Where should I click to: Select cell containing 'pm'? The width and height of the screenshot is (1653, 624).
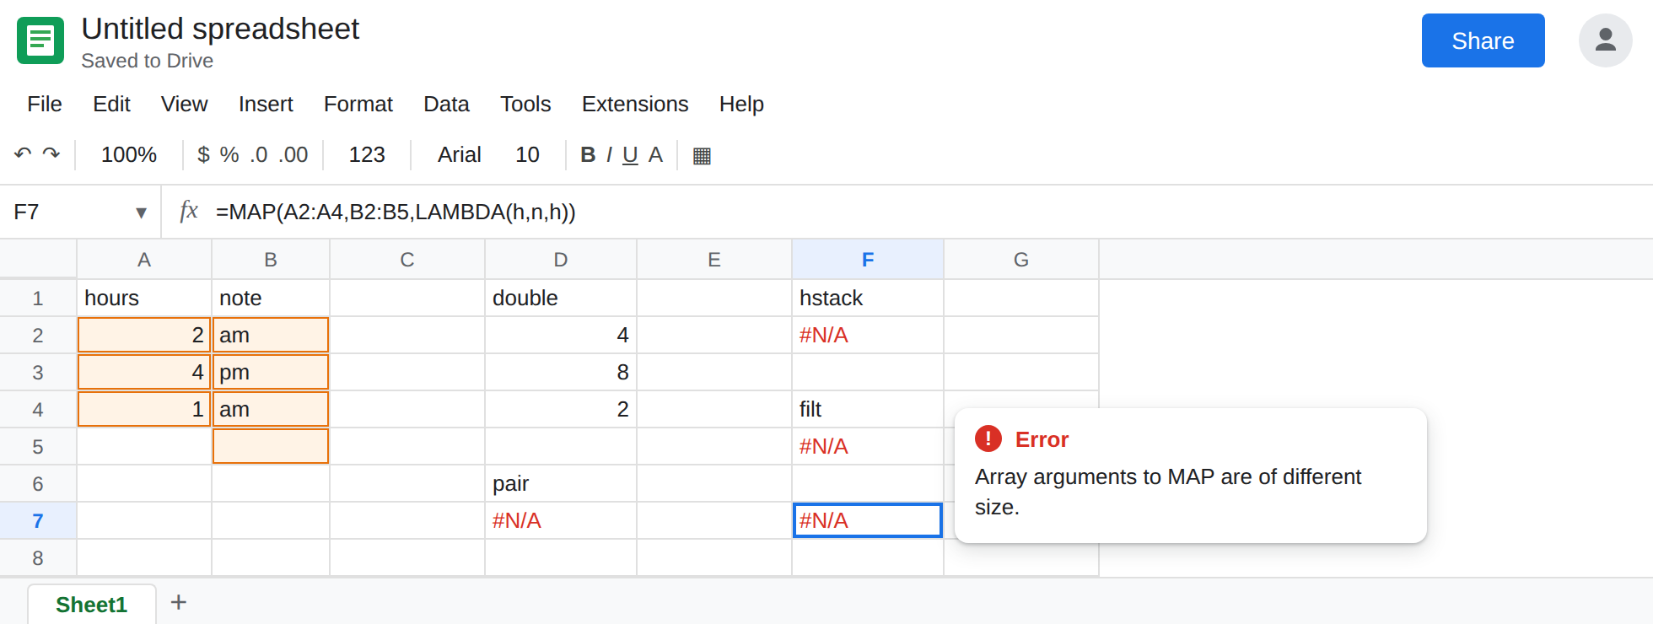(271, 373)
